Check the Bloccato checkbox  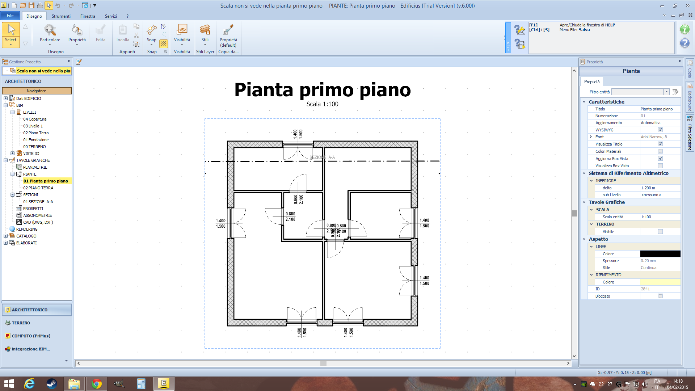pyautogui.click(x=660, y=296)
